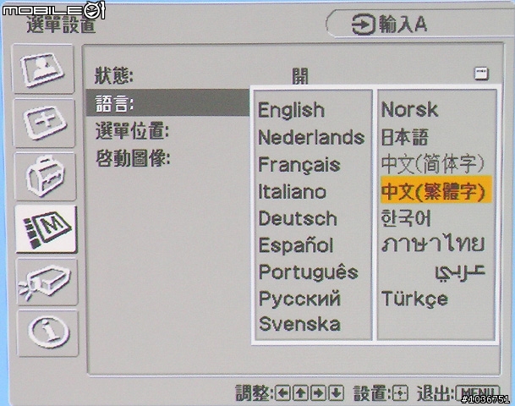Open the Picture settings sidebar icon
The image size is (515, 406).
click(x=42, y=69)
